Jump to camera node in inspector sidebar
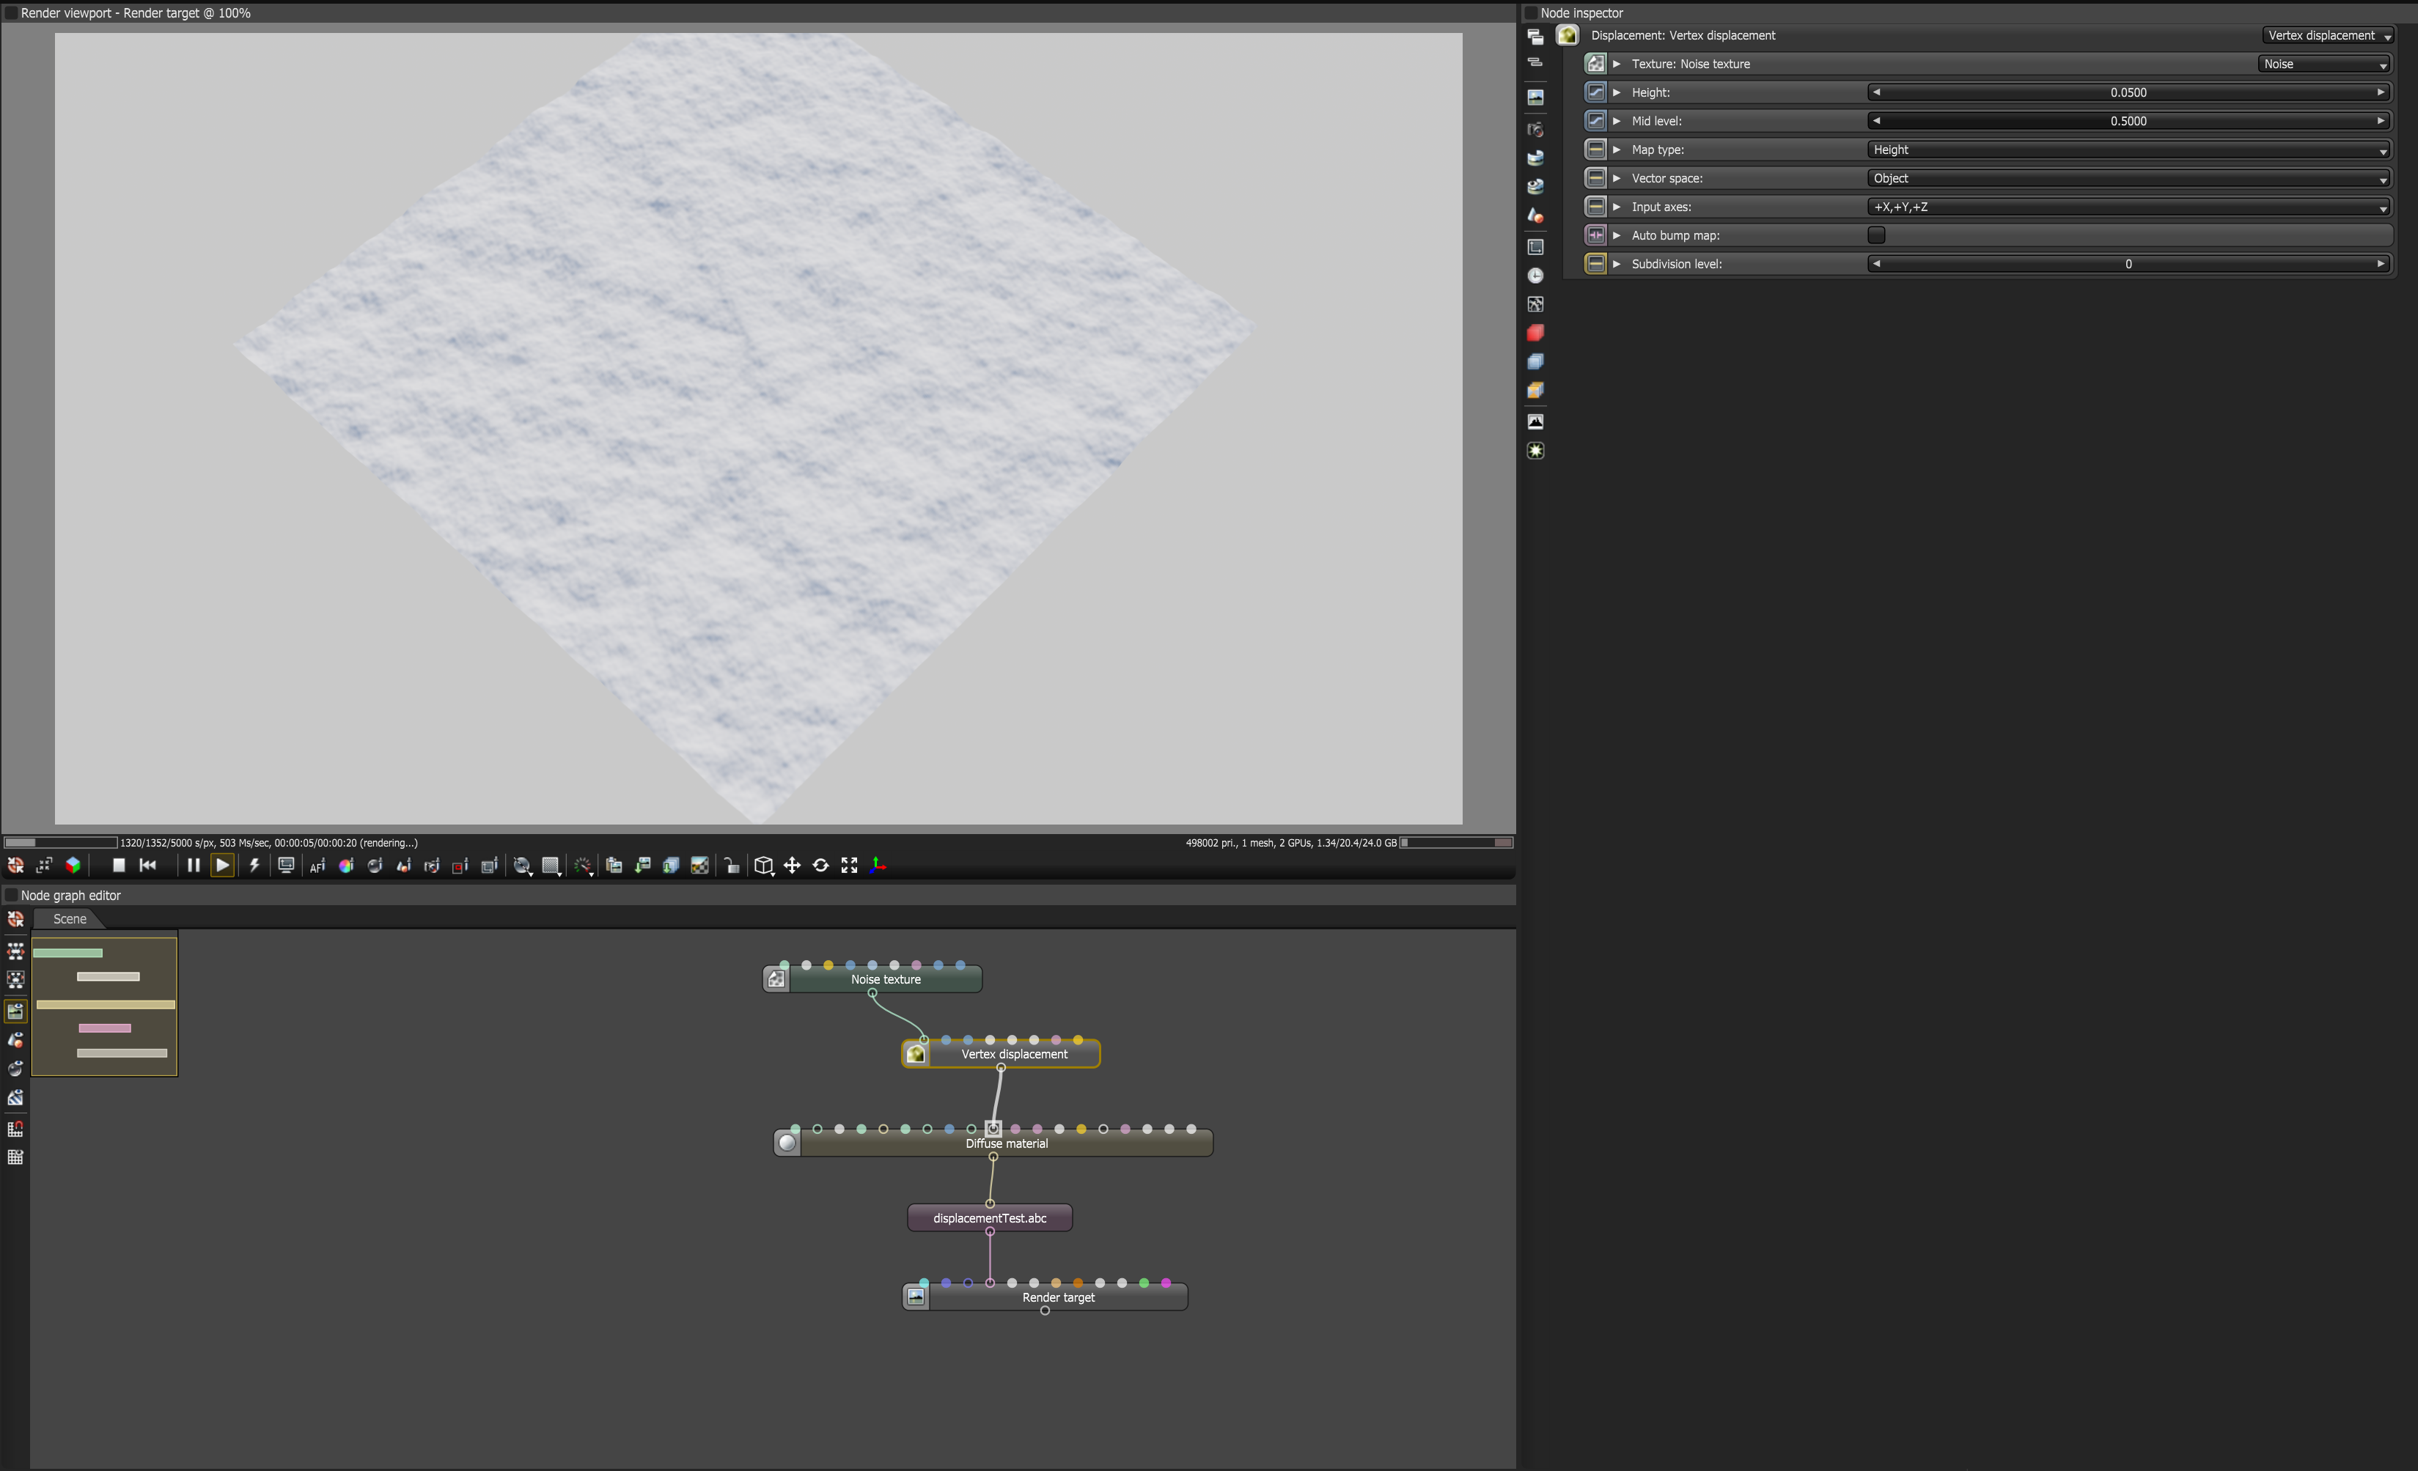 tap(1536, 130)
